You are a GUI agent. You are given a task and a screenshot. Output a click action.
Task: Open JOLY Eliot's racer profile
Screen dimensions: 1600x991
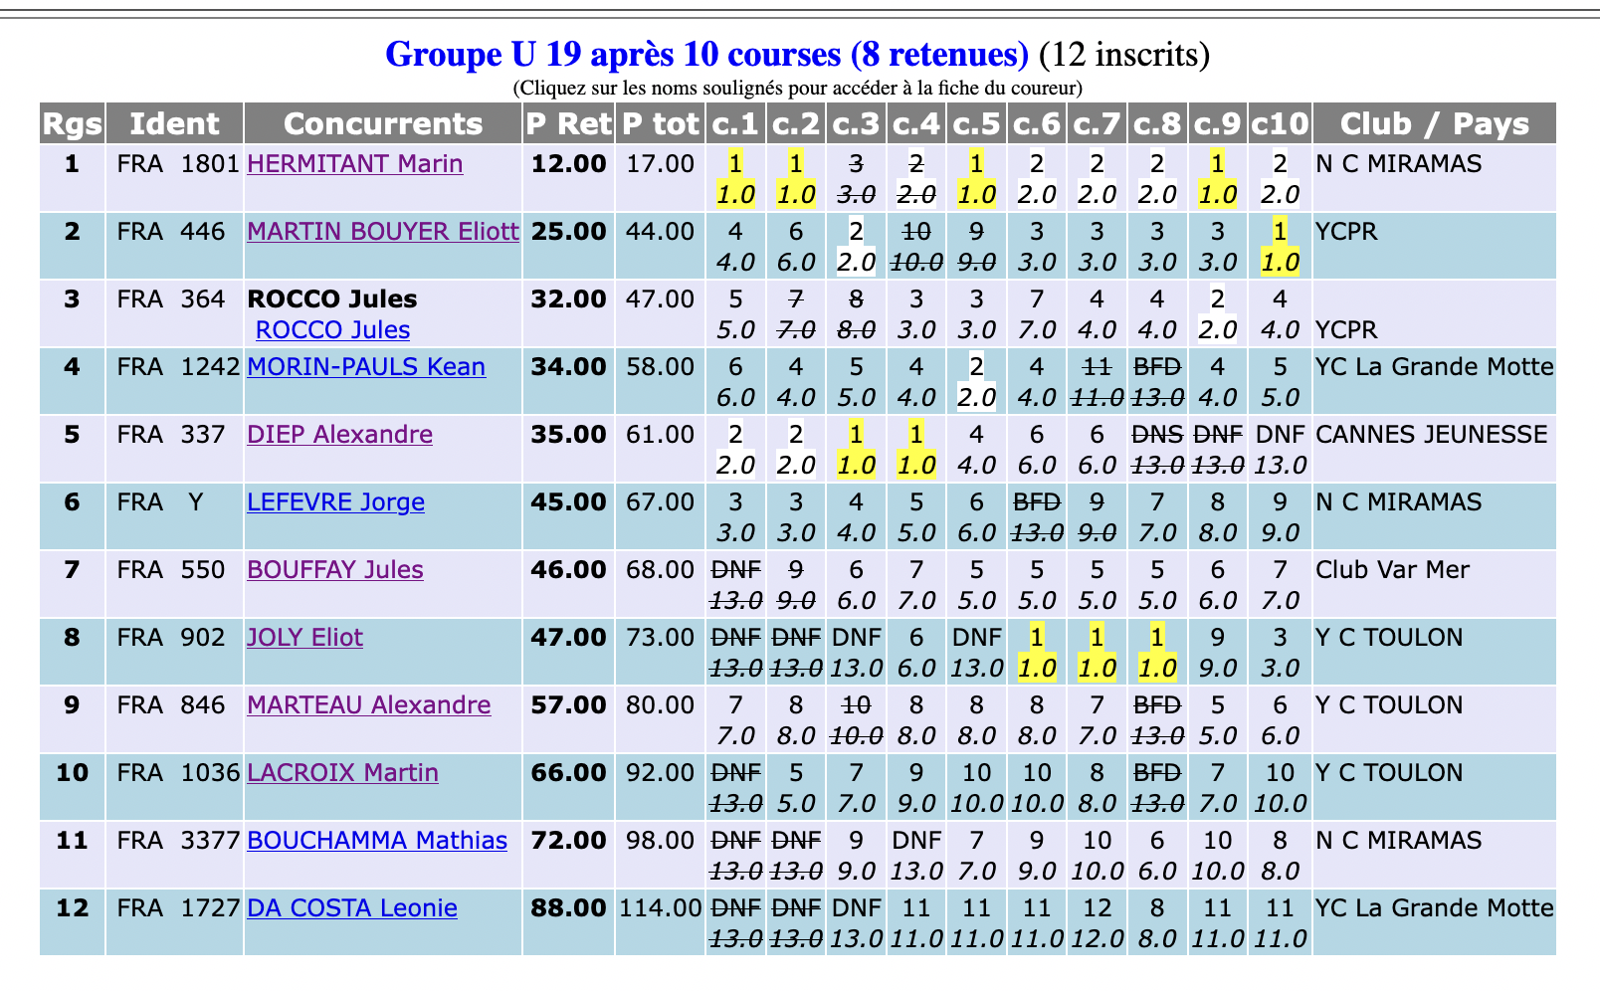click(304, 637)
